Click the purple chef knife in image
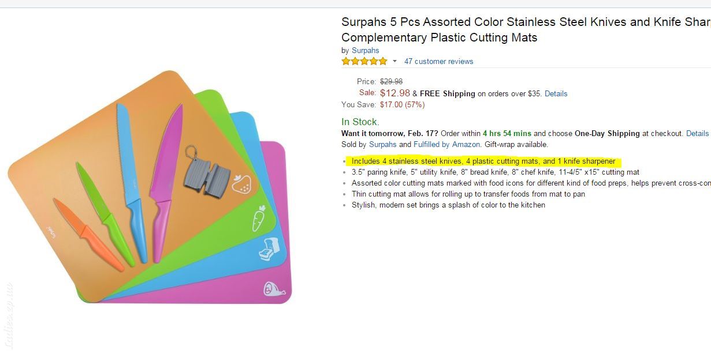Viewport: 711px width, 354px height. point(166,183)
